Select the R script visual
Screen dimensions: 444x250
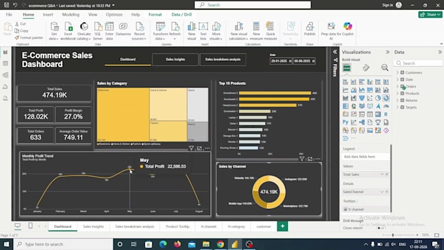click(x=386, y=114)
